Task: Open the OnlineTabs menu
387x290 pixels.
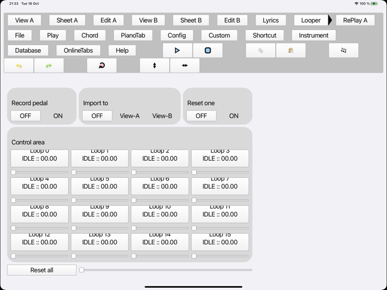Action: pos(79,51)
